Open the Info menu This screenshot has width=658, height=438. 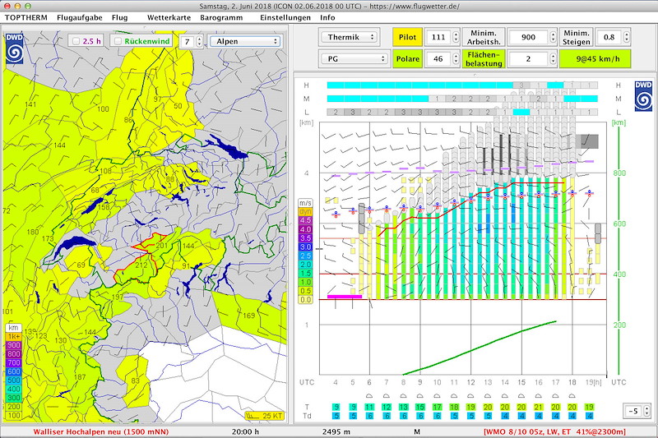[x=327, y=17]
